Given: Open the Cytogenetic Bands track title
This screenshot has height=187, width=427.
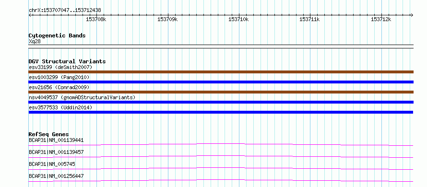Looking at the screenshot, I should point(57,35).
